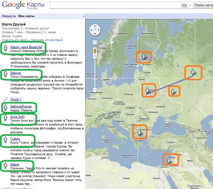Viewport: 213px width, 189px height.
Task: Open author link Гузель under map title
Action: 17,36
